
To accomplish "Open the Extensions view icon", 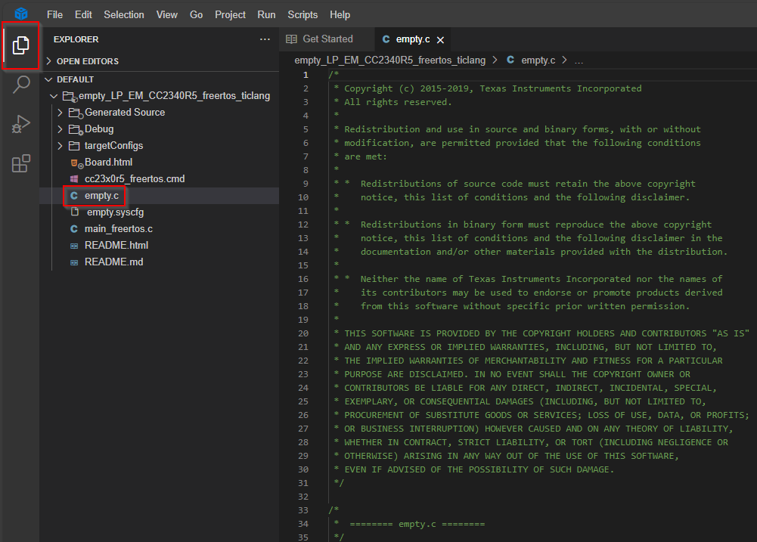I will pyautogui.click(x=20, y=163).
